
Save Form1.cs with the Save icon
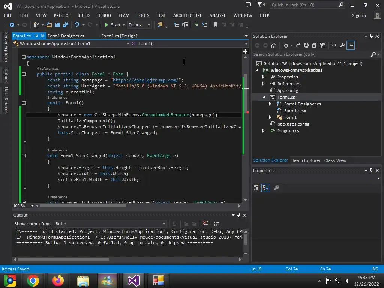(57, 25)
